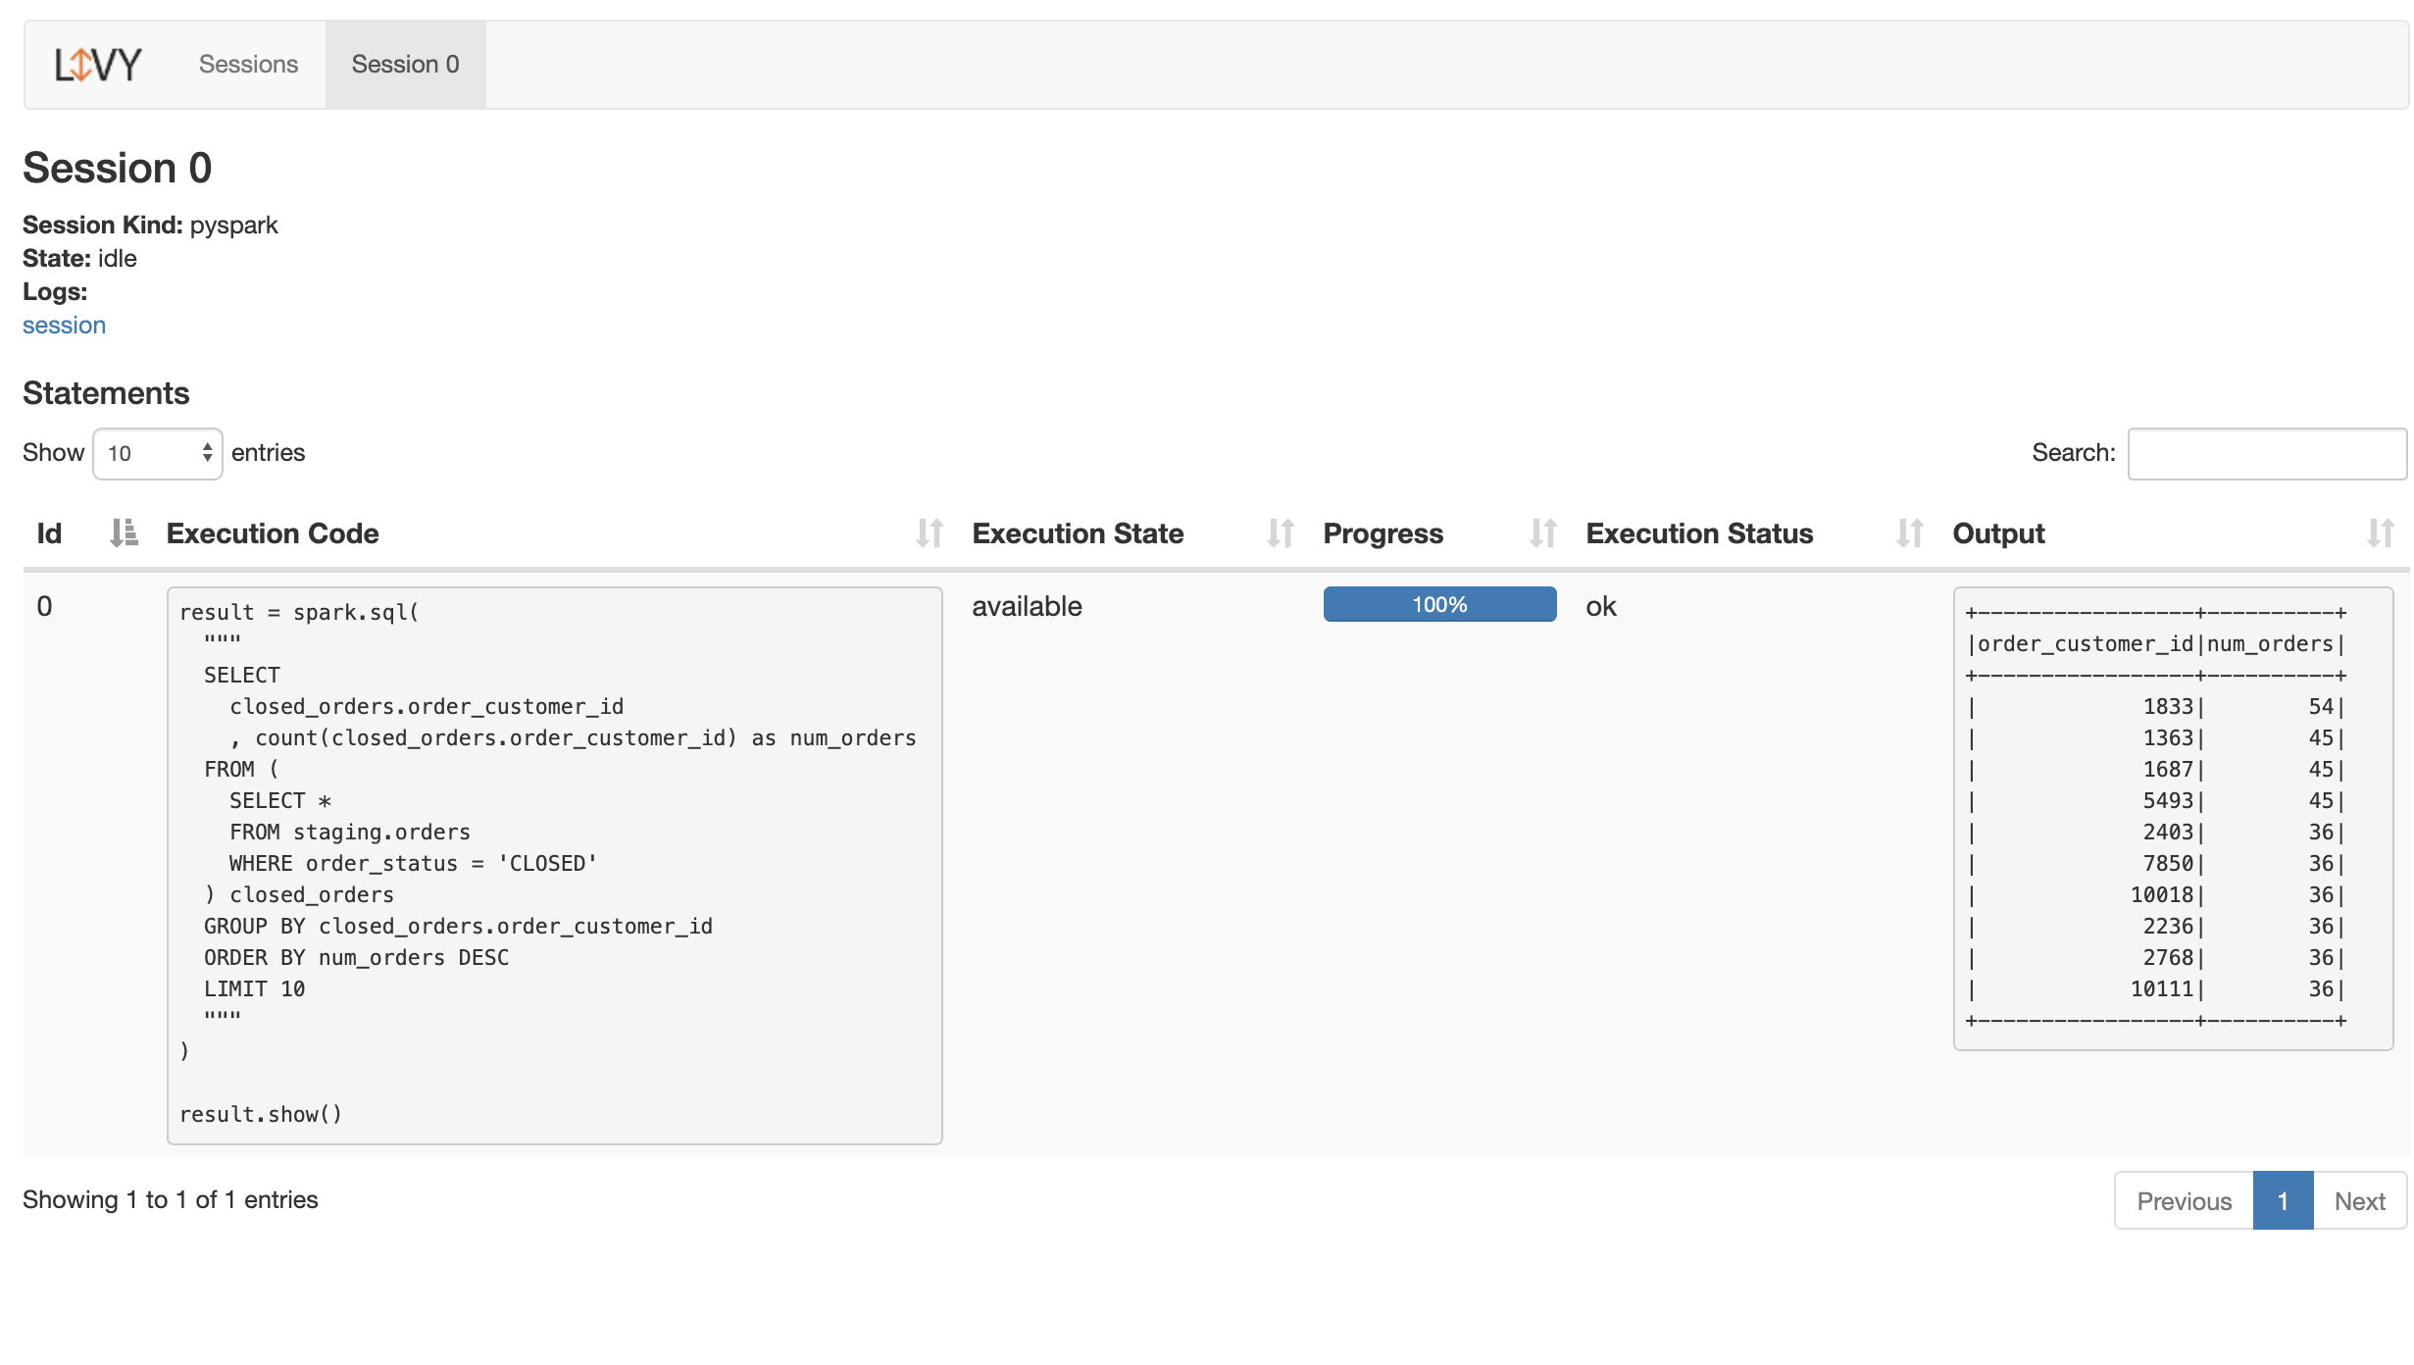The height and width of the screenshot is (1365, 2414).
Task: Click the 100% progress bar
Action: (1439, 605)
